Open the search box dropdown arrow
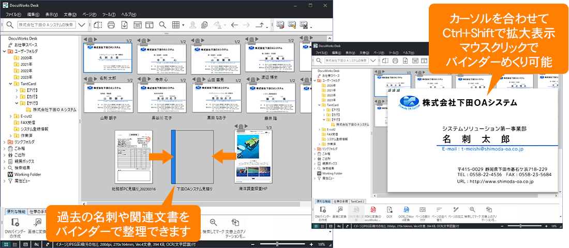 (82, 25)
